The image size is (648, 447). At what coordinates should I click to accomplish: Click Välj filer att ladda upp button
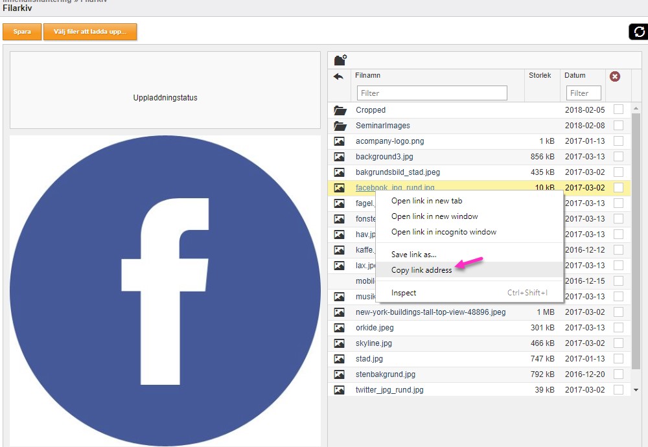click(x=90, y=32)
